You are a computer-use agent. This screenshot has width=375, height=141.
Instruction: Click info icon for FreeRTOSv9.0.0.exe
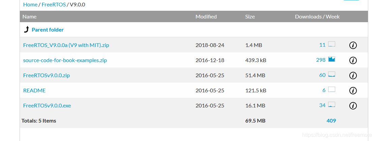353,106
